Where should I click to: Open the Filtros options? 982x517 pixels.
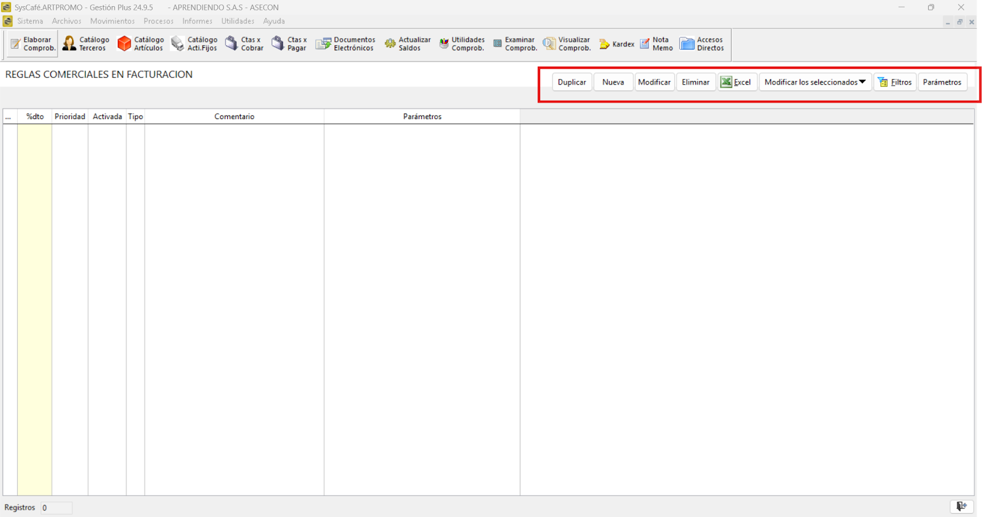(895, 82)
